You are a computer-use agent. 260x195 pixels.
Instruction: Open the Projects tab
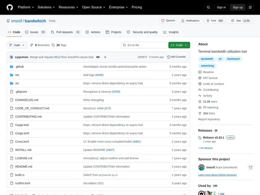click(114, 32)
